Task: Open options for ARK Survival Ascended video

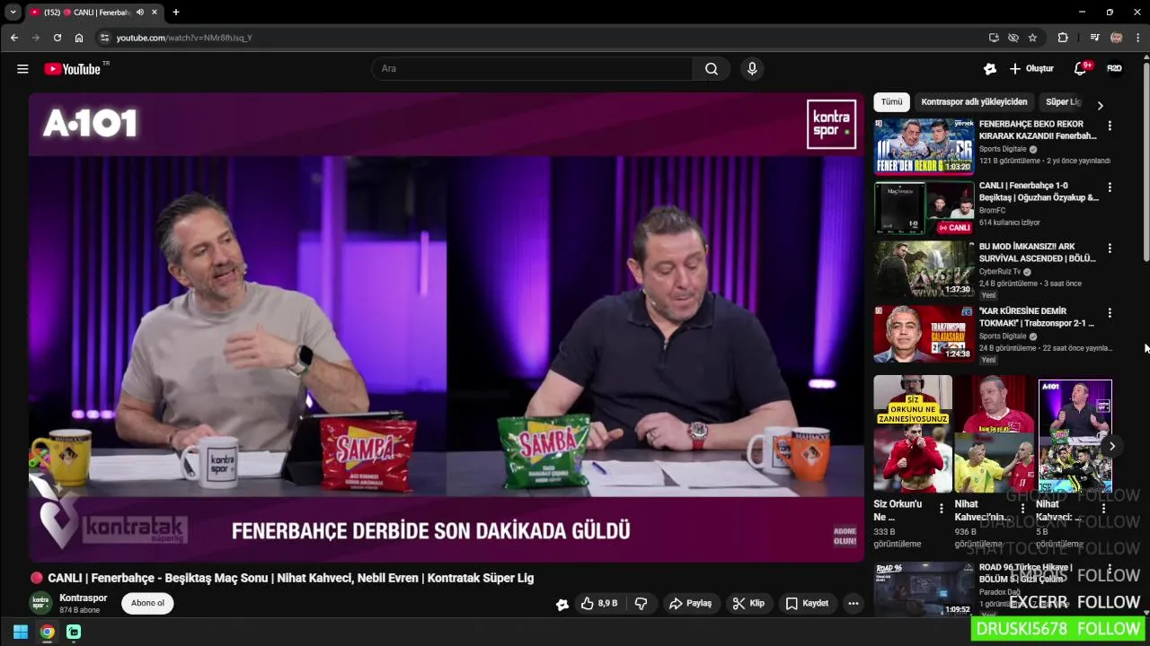Action: [x=1110, y=249]
